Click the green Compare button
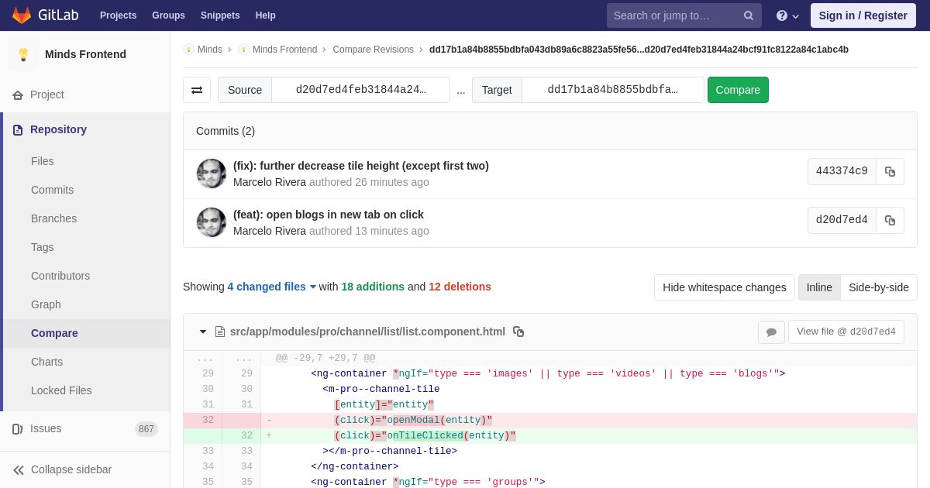The image size is (930, 488). 738,90
